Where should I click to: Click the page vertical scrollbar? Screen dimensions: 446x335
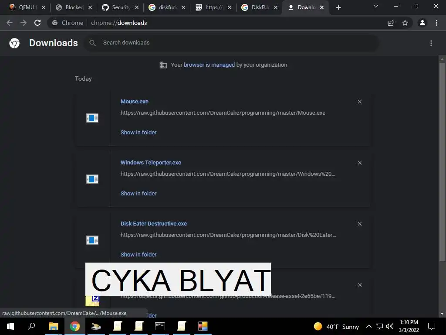(x=442, y=161)
